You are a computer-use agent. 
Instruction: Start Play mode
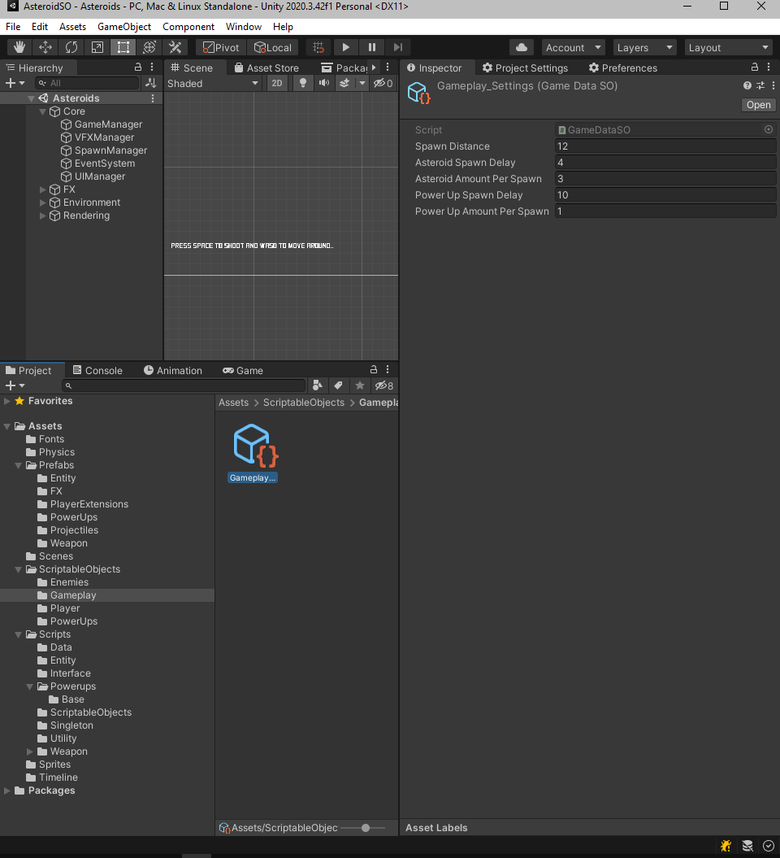345,48
